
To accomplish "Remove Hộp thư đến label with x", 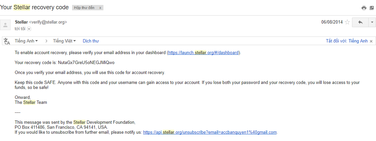I will pos(100,8).
